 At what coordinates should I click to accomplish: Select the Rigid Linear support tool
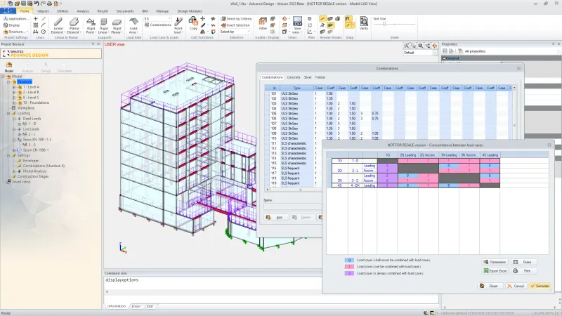[x=104, y=25]
